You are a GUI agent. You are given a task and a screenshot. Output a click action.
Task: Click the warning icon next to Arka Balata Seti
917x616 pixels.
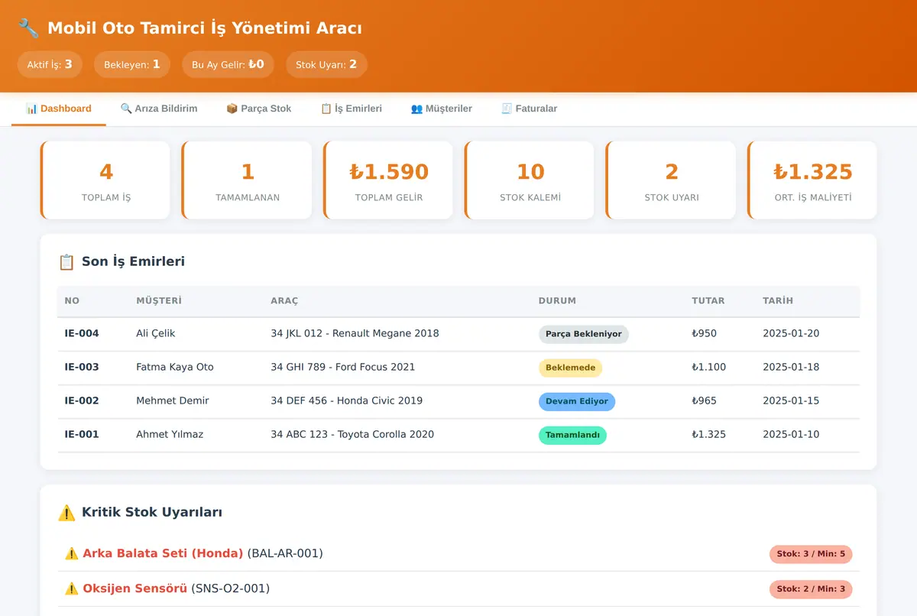point(72,553)
